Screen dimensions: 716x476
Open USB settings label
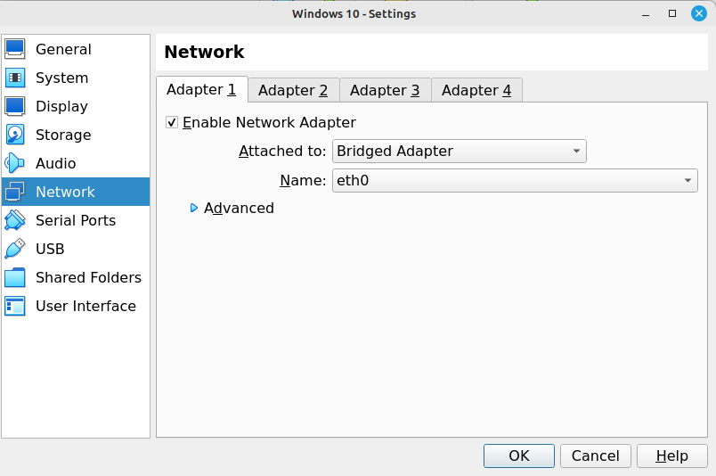[50, 249]
